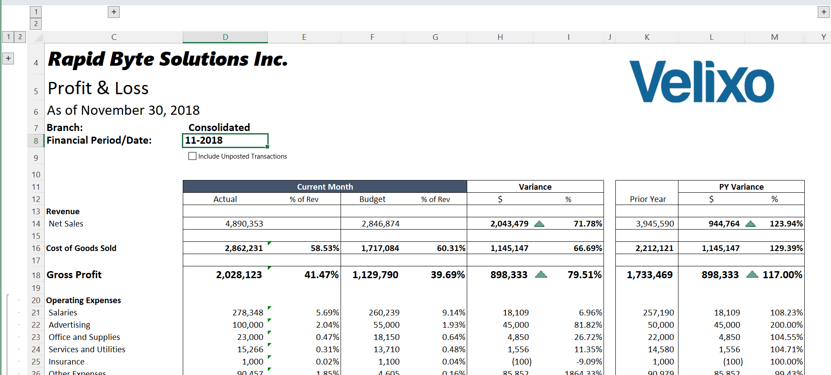Expand column group with plus above column C
Image resolution: width=831 pixels, height=375 pixels.
click(x=114, y=12)
